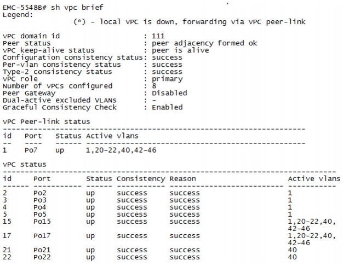Click the Po17 port name
355x278 pixels.
(42, 236)
